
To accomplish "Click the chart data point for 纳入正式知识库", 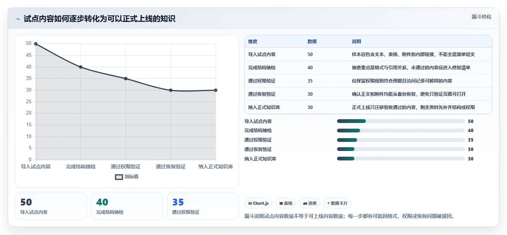I will pyautogui.click(x=216, y=90).
